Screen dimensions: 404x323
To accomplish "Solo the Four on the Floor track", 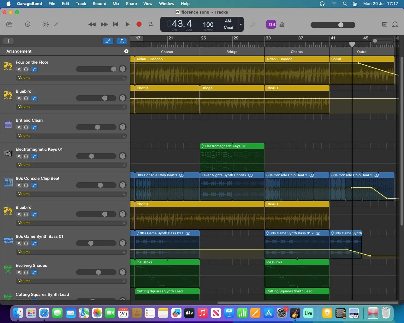I will pyautogui.click(x=26, y=69).
